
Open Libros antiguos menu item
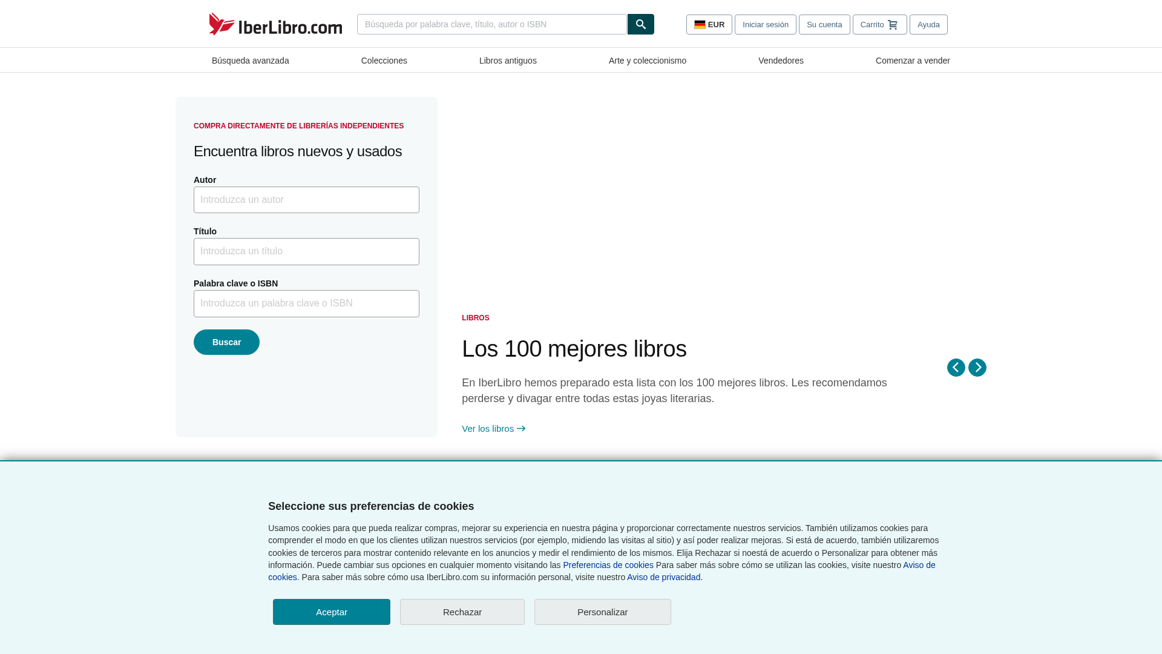(x=508, y=61)
